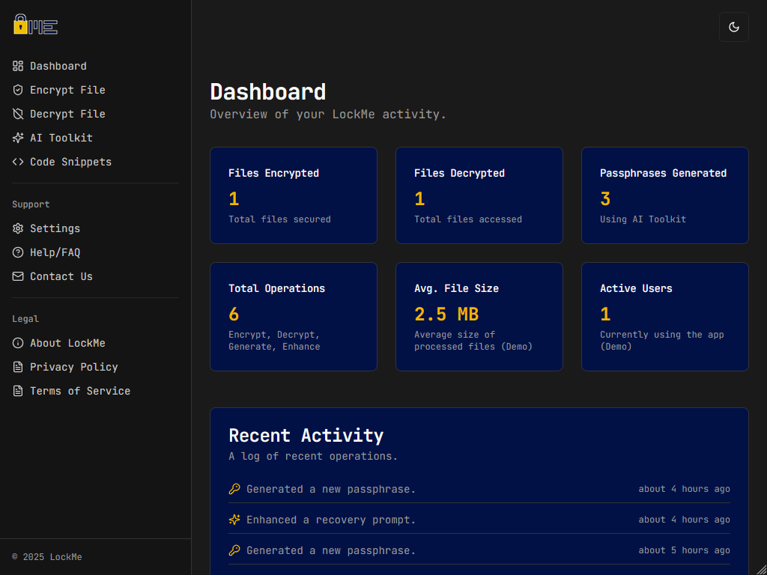Image resolution: width=767 pixels, height=575 pixels.
Task: Click the Privacy Policy document icon
Action: click(x=18, y=367)
